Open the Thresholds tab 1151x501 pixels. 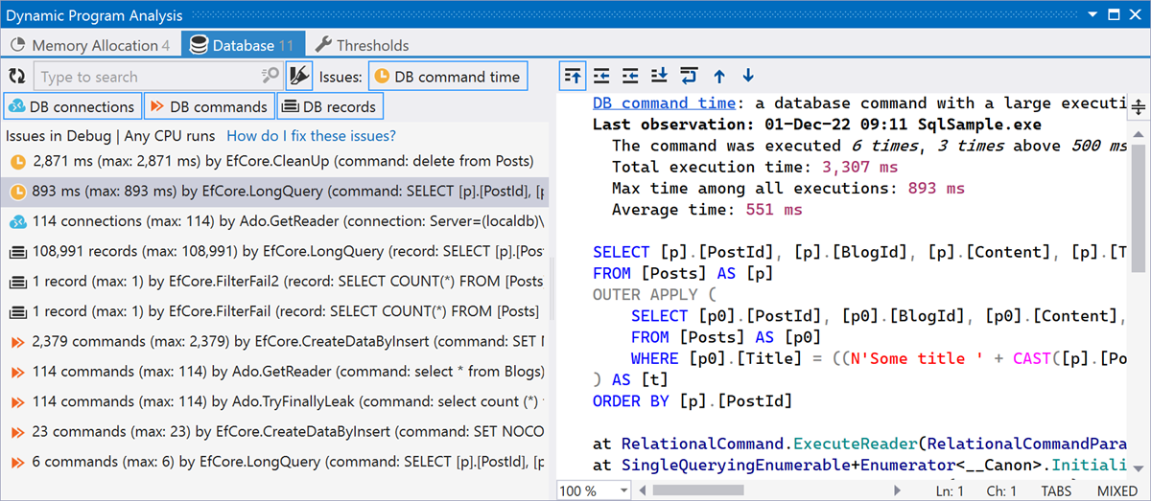coord(363,45)
